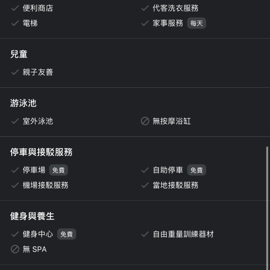Click the 免費 badge next to 停車場

point(58,170)
